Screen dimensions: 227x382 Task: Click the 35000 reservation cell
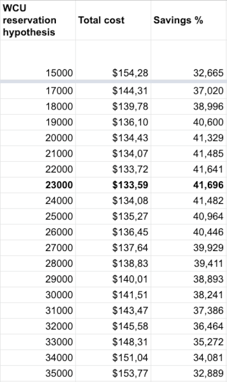(38, 373)
